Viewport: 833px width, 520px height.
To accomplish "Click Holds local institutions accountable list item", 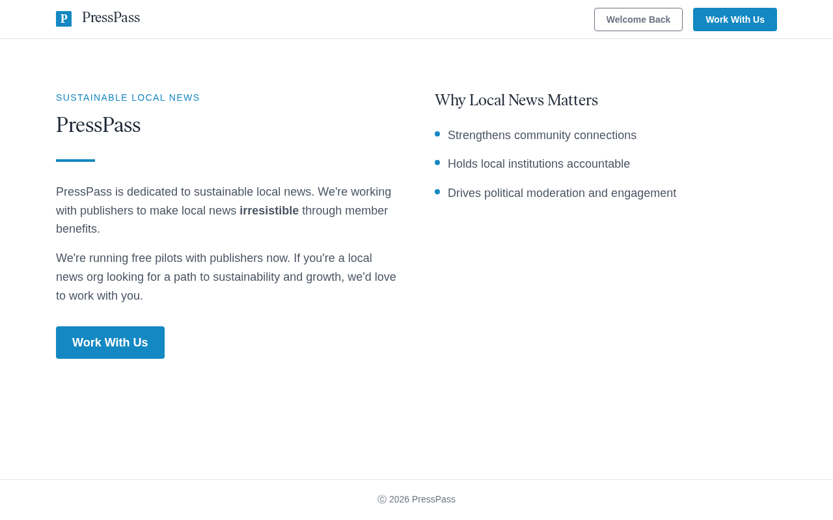I will pyautogui.click(x=539, y=164).
